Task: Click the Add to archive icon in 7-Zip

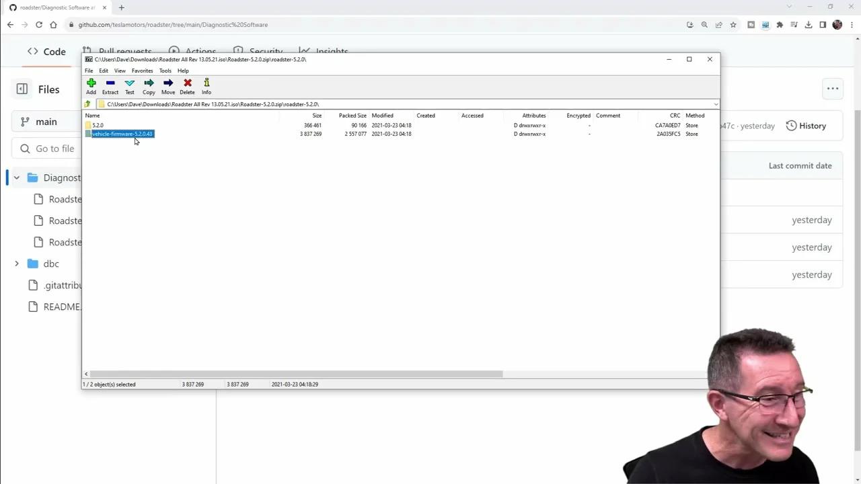Action: point(91,85)
